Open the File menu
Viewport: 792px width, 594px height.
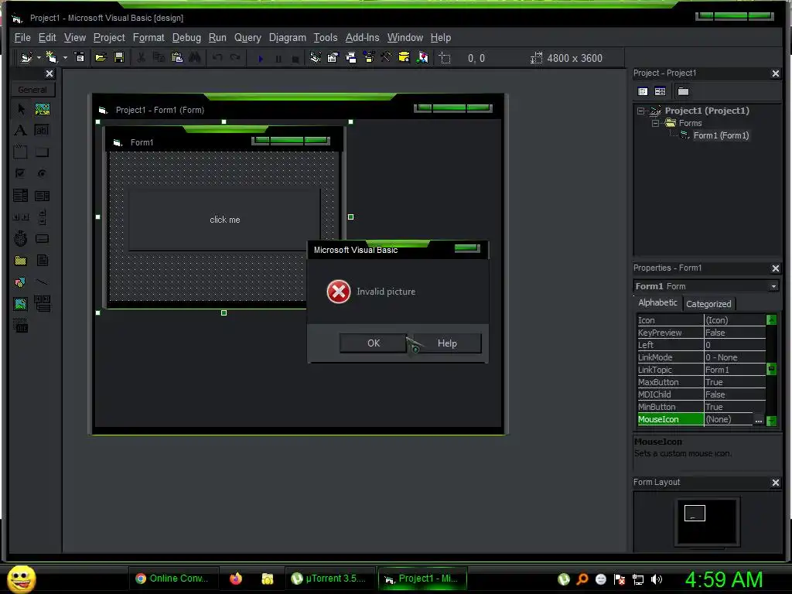point(22,37)
